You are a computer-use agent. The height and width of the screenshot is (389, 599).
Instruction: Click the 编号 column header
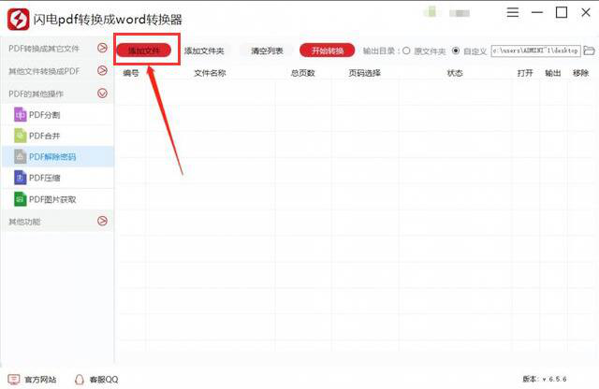(131, 73)
